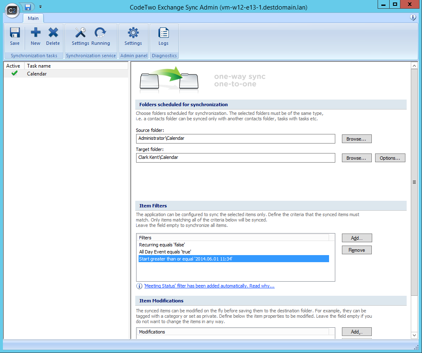Click the scrollbar up arrow
The image size is (422, 353).
click(x=414, y=66)
